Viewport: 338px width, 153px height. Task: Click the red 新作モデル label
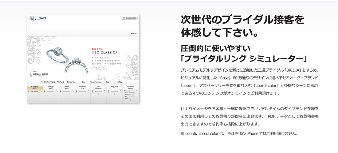(97, 49)
